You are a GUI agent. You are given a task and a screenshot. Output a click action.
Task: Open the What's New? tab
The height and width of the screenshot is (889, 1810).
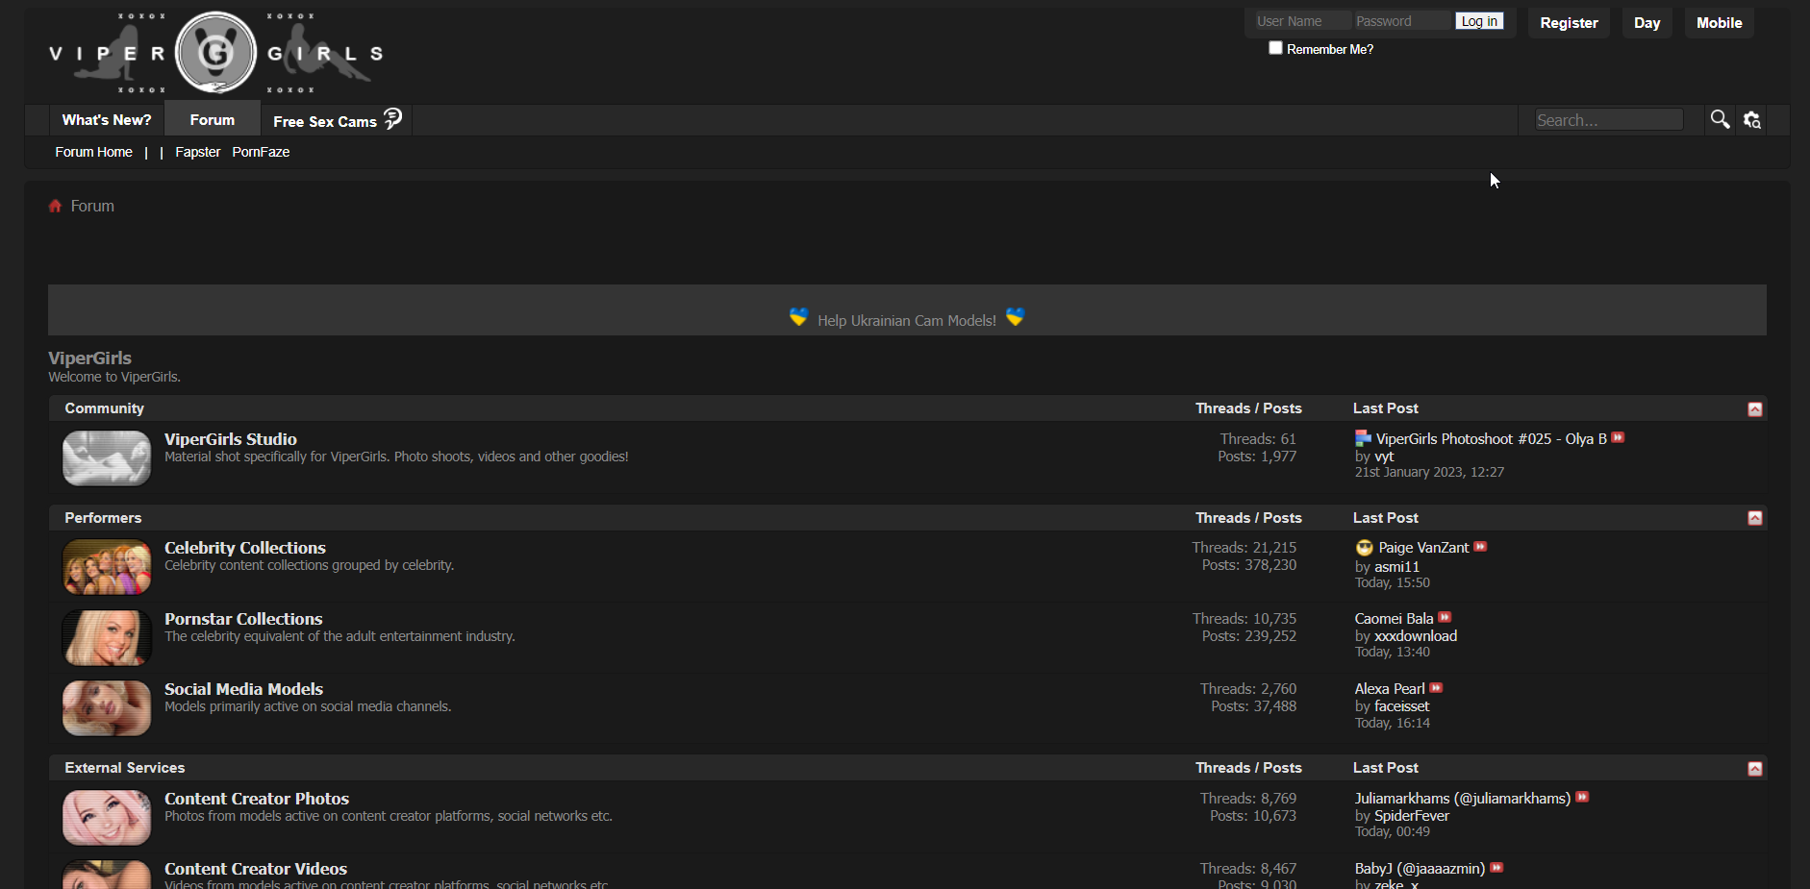107,120
